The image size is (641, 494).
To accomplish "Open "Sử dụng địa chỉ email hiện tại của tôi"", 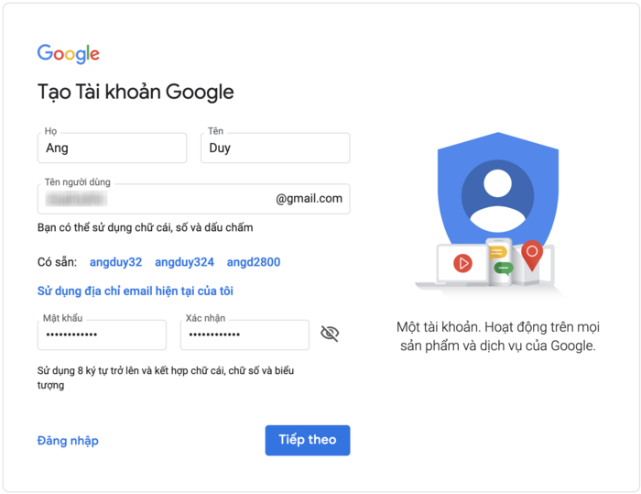I will click(136, 291).
